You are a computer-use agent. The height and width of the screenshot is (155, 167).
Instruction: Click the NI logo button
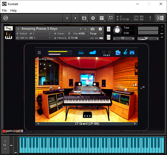click(160, 18)
